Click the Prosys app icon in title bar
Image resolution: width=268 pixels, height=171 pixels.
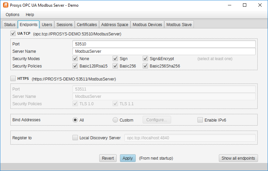coord(5,5)
